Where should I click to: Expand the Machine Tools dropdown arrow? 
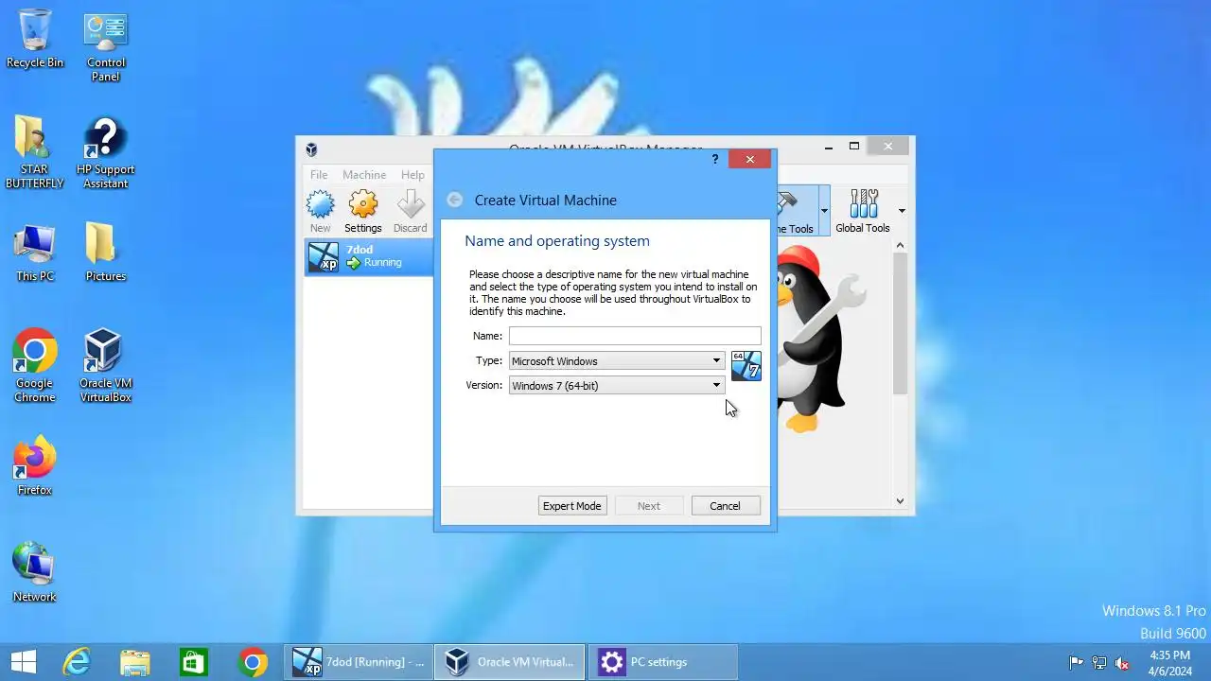click(824, 211)
